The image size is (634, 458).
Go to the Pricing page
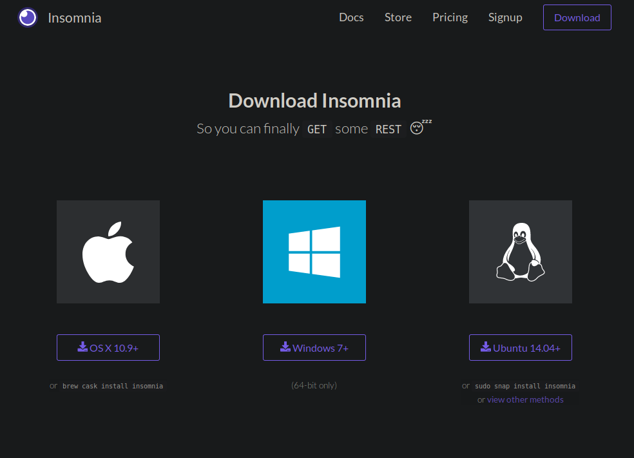tap(450, 17)
